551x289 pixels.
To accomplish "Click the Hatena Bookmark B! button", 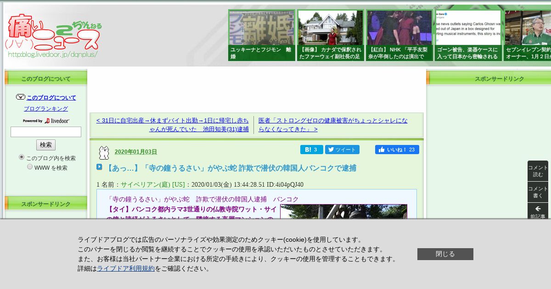I will 312,150.
